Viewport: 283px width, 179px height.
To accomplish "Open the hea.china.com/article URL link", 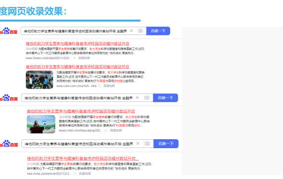I will coord(49,174).
